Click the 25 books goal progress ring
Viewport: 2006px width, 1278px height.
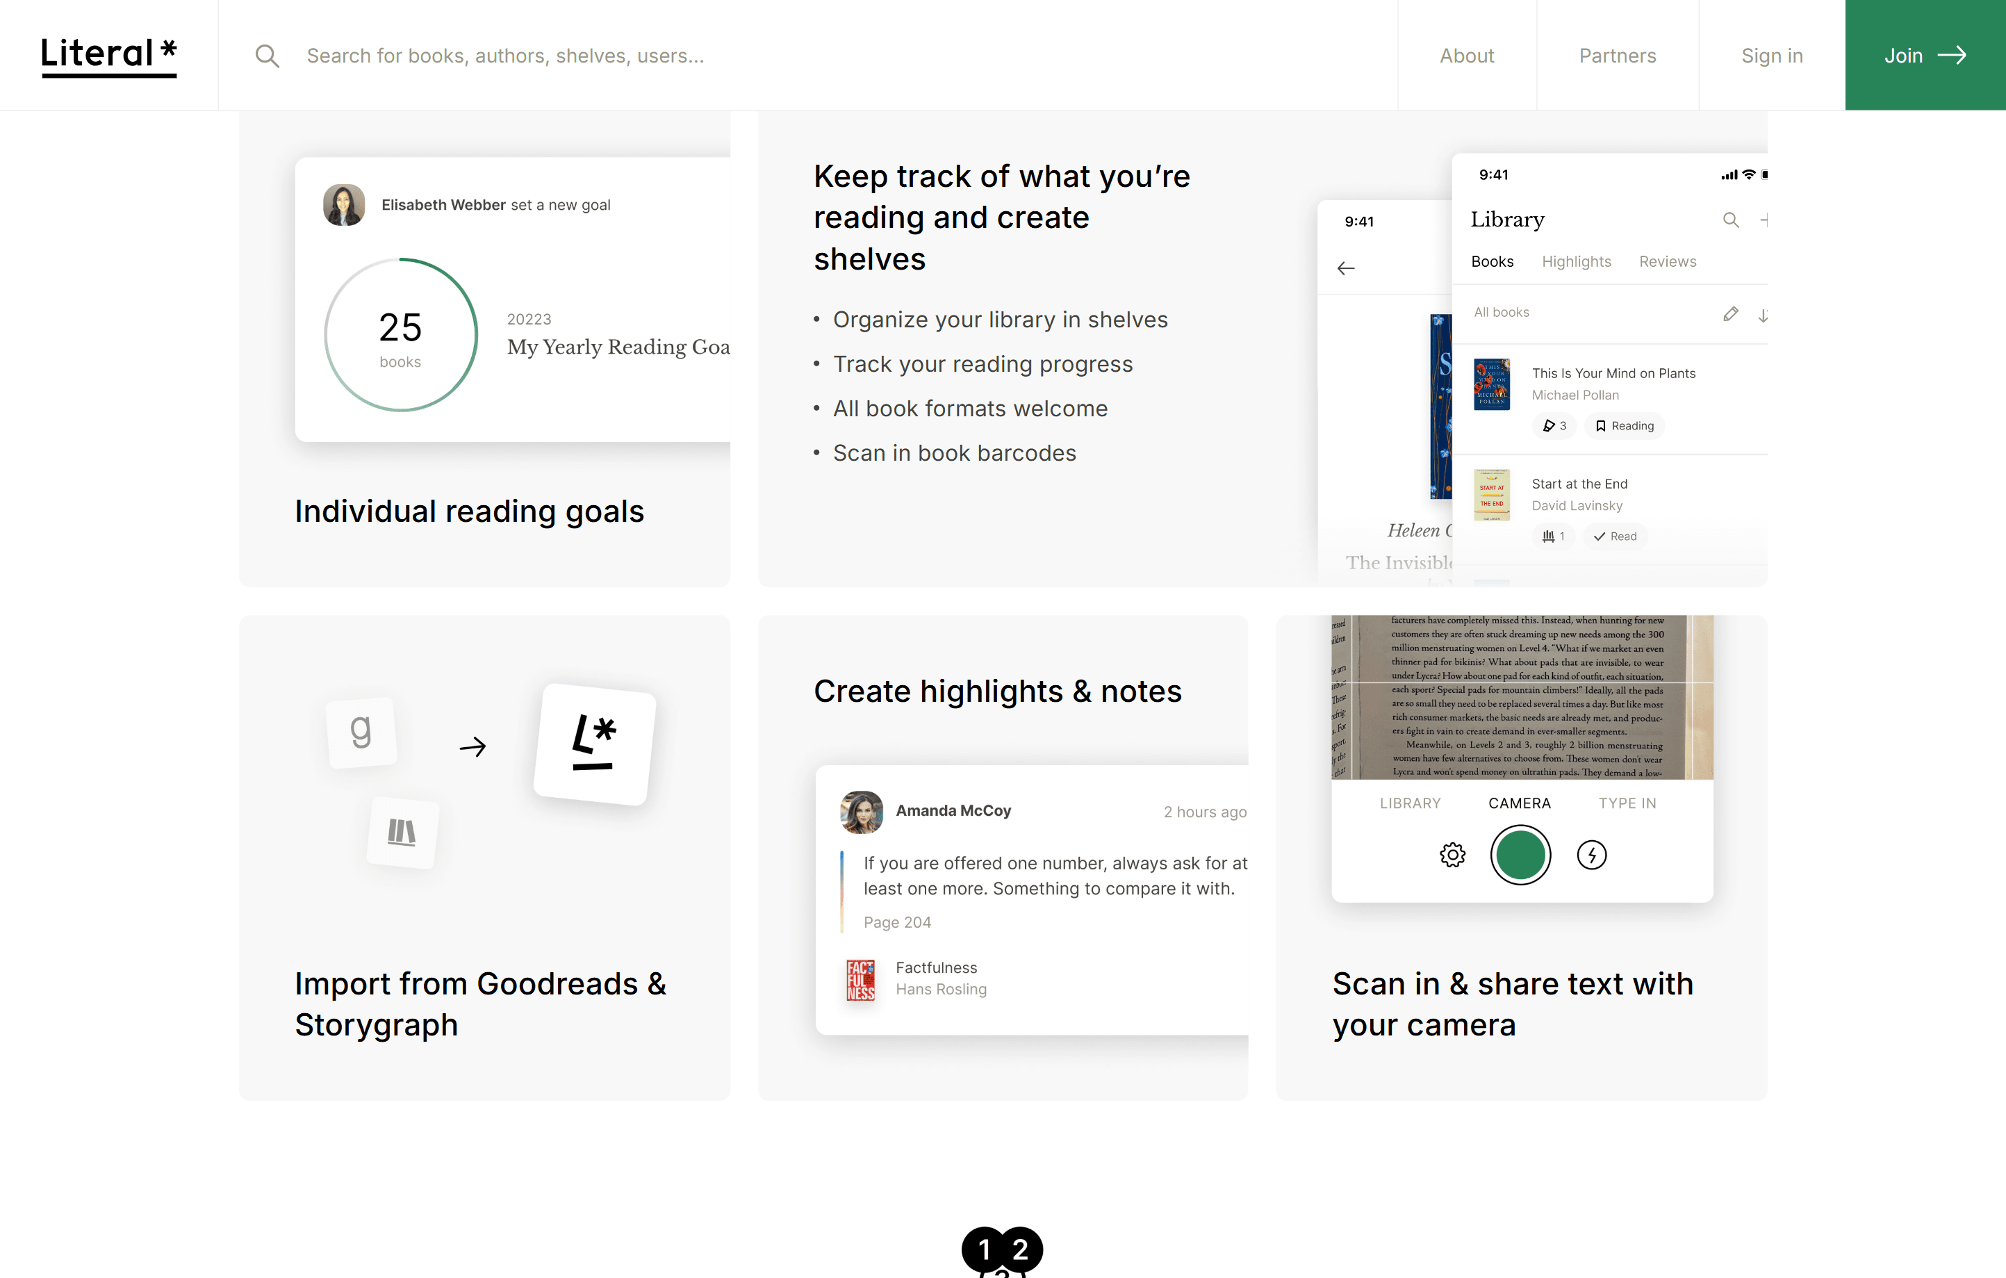(x=401, y=335)
